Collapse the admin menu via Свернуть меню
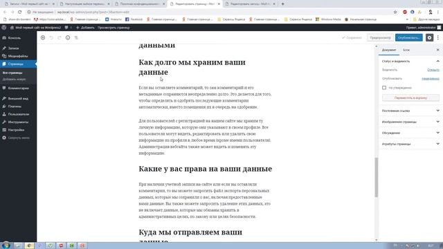 19,138
